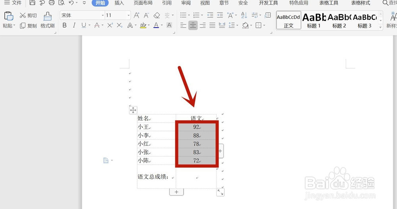Click the Increase Indent icon
The image size is (397, 209).
click(220, 15)
